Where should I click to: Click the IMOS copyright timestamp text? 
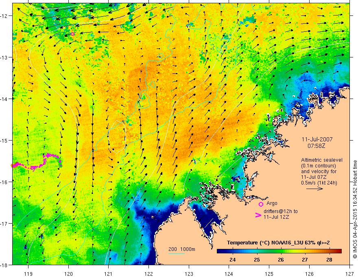click(x=355, y=209)
